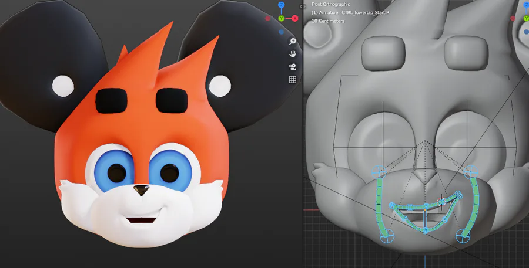Select the upper-right circular cheek control bone
529x268 pixels.
click(471, 172)
